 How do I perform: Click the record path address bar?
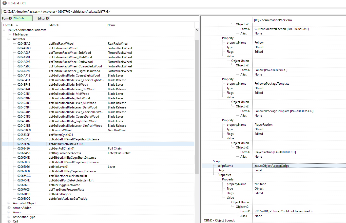tap(173, 11)
